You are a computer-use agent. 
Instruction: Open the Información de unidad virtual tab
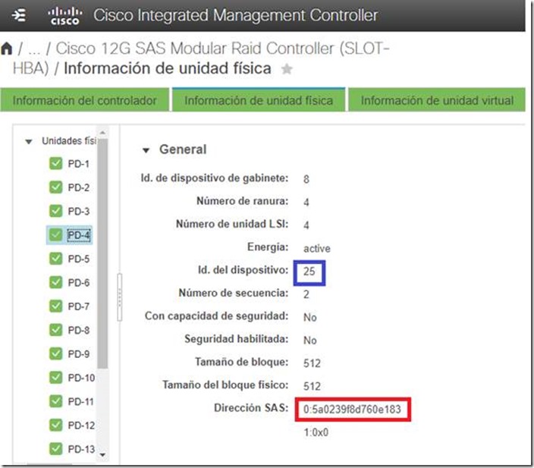[437, 100]
